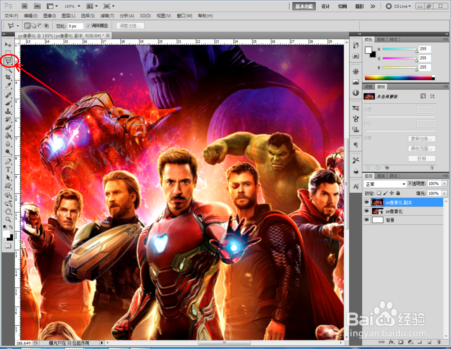Add layer style fx button
The height and width of the screenshot is (349, 451).
tap(391, 342)
